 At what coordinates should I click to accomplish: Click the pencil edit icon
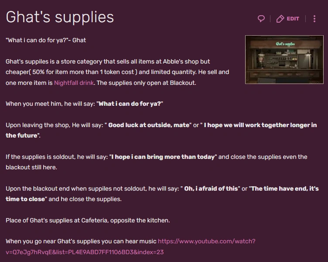(x=280, y=19)
